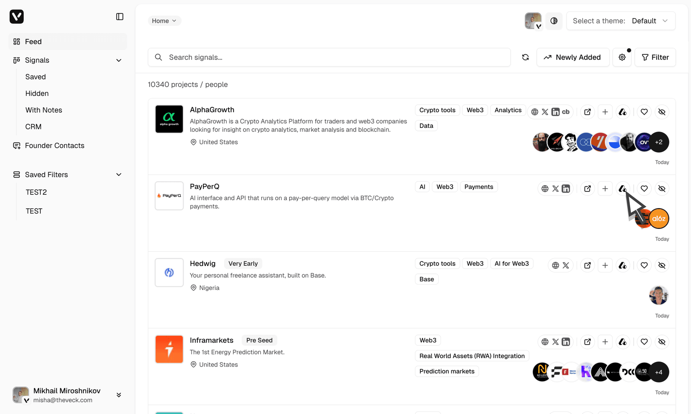View AlphaGrowth's LinkedIn page
Image resolution: width=691 pixels, height=414 pixels.
click(x=555, y=112)
